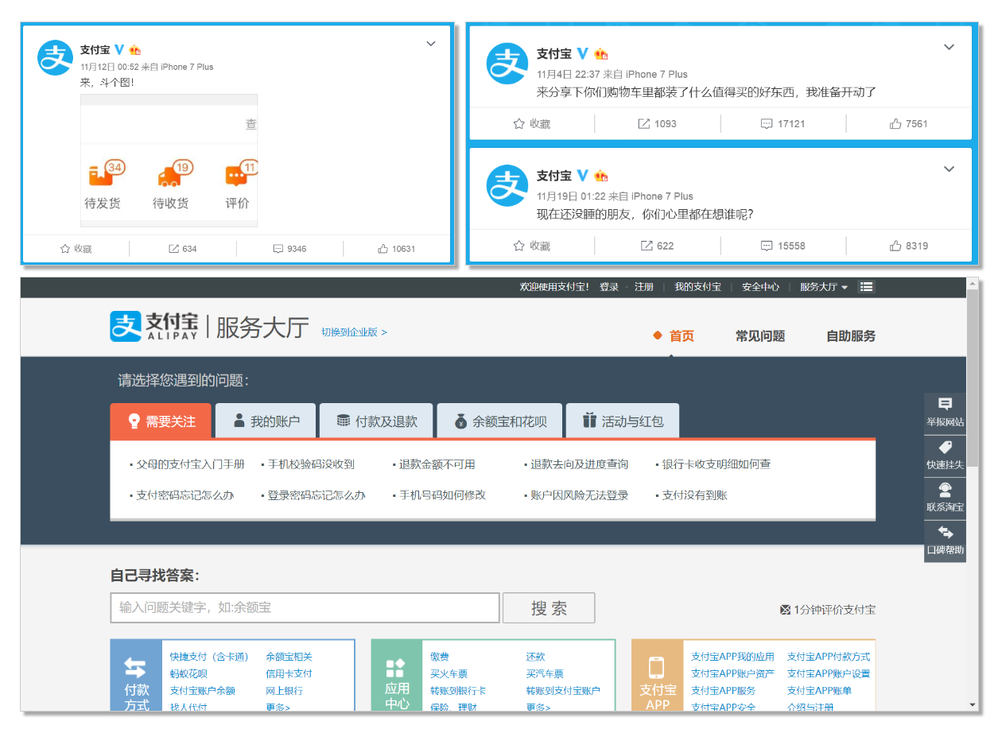Open the 1分钟评价支付宝 link

pos(828,610)
